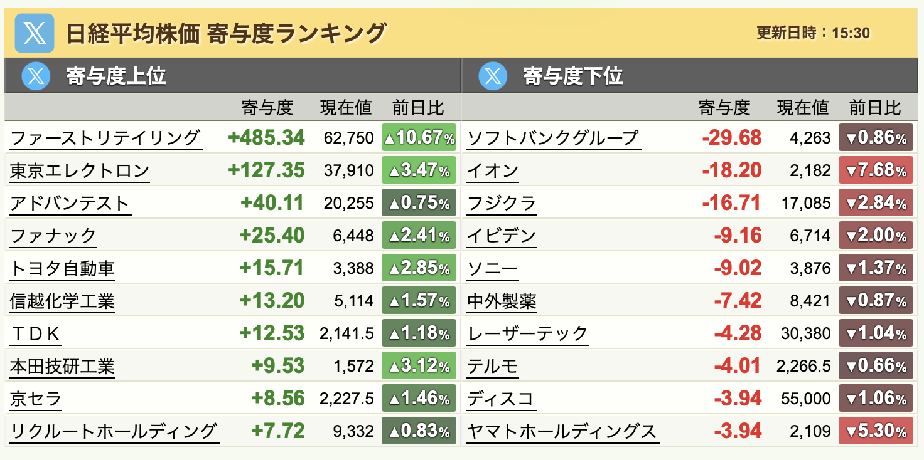
Task: Click the レーザーテック link
Action: [528, 333]
